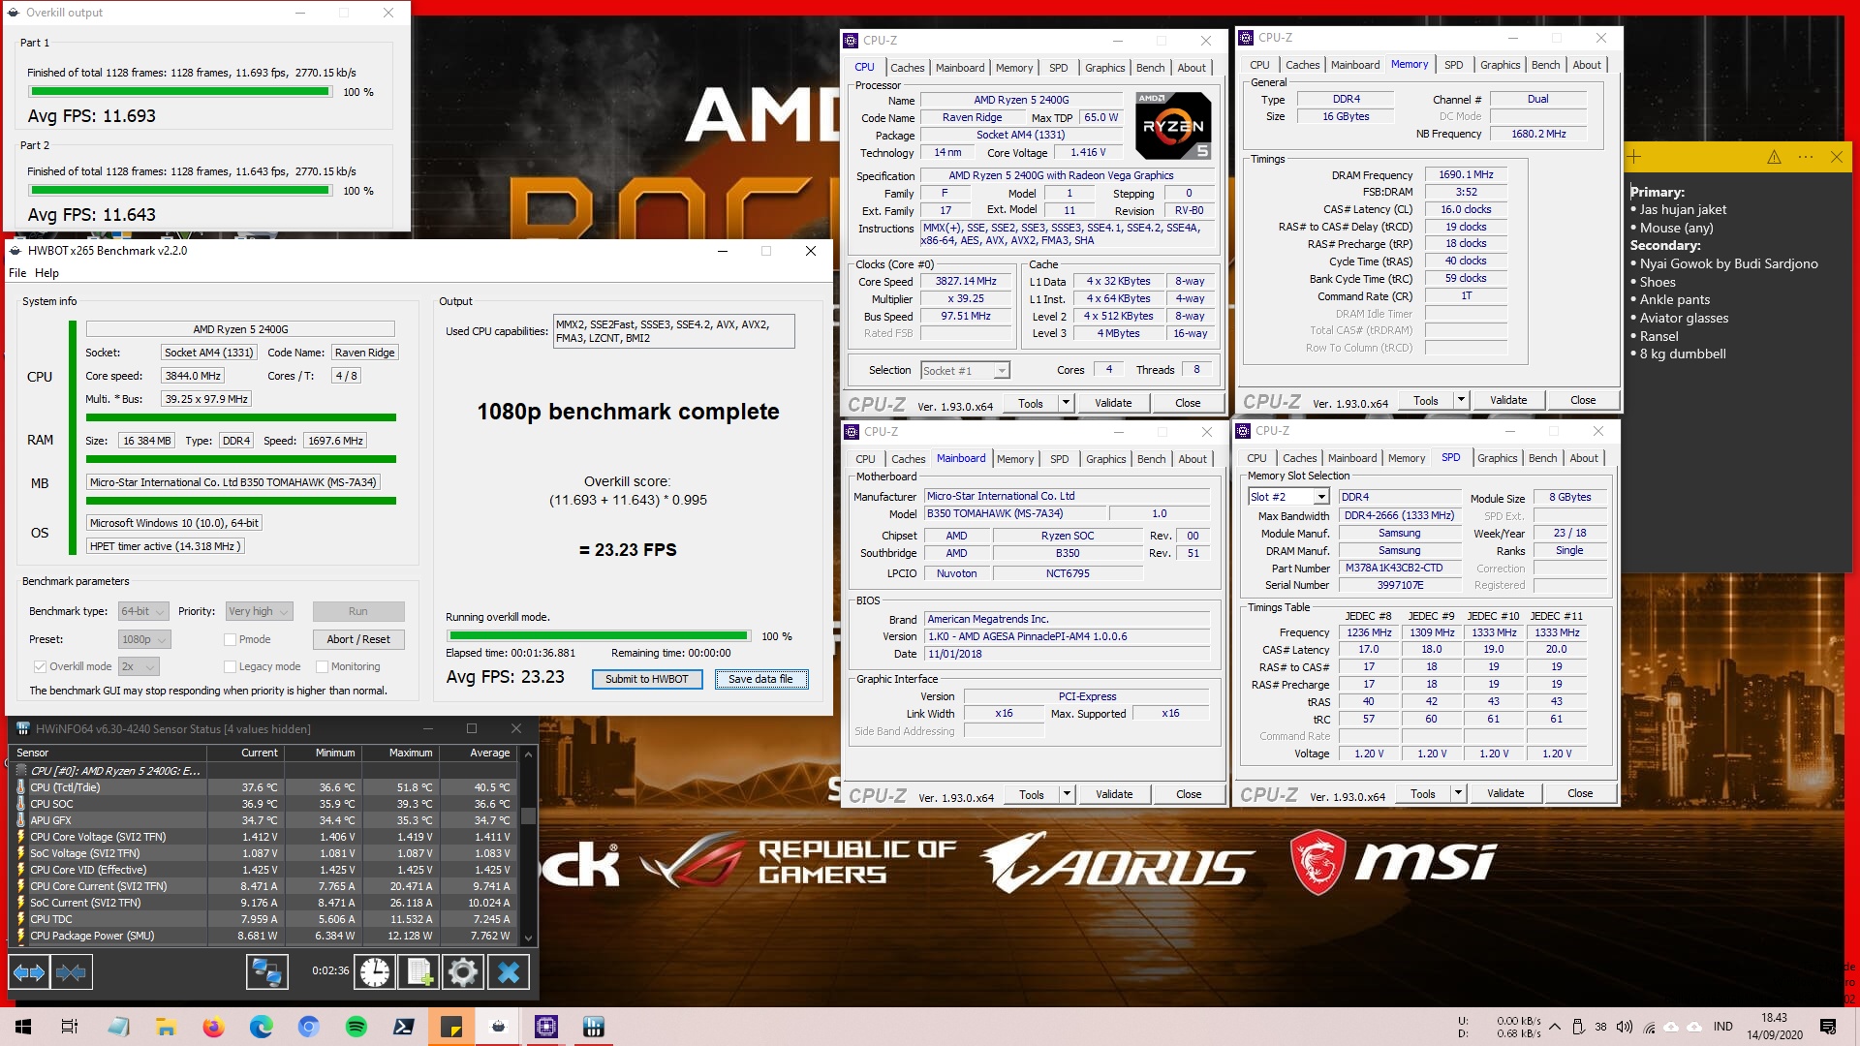Enable Legacy mode checkbox
The image size is (1860, 1046).
230,666
